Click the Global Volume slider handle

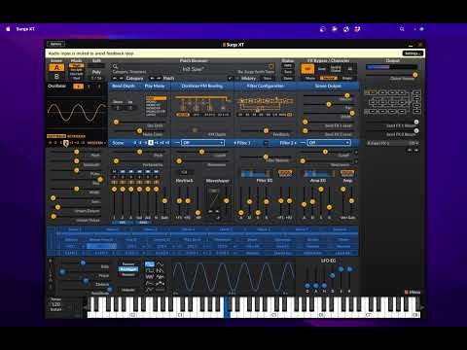click(414, 75)
